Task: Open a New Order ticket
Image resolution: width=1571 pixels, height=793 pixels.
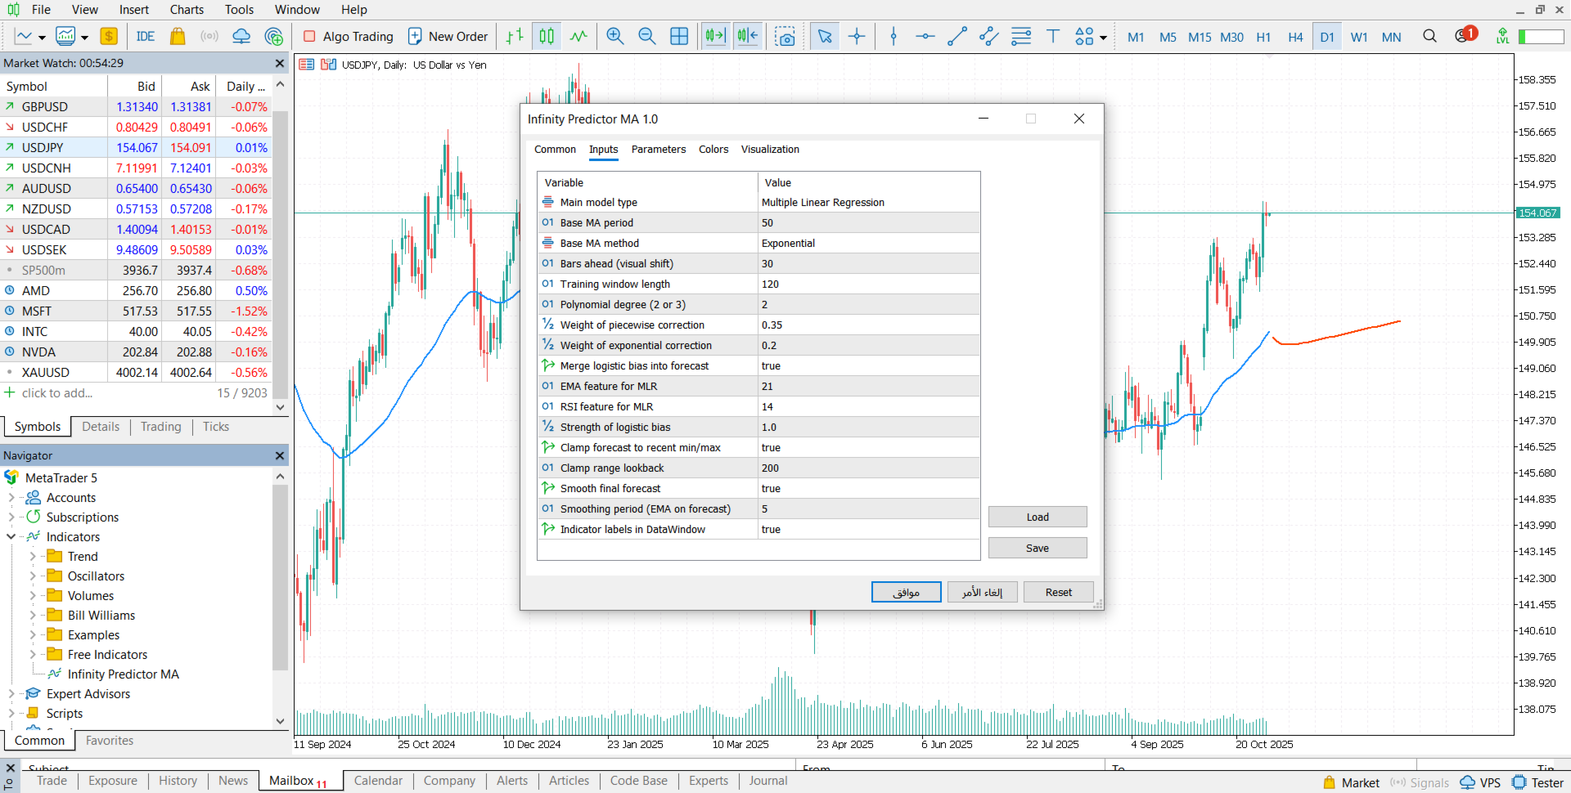Action: 448,37
